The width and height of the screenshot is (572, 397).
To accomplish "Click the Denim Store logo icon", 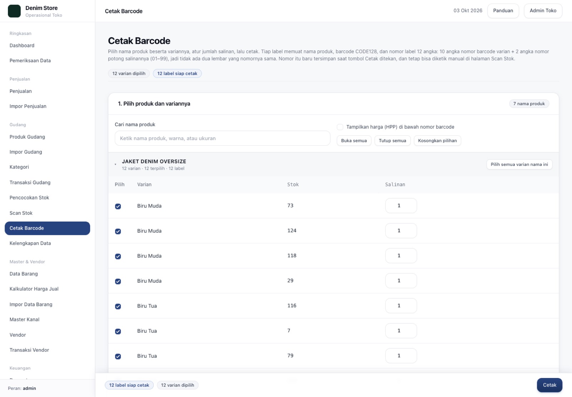I will (x=14, y=11).
